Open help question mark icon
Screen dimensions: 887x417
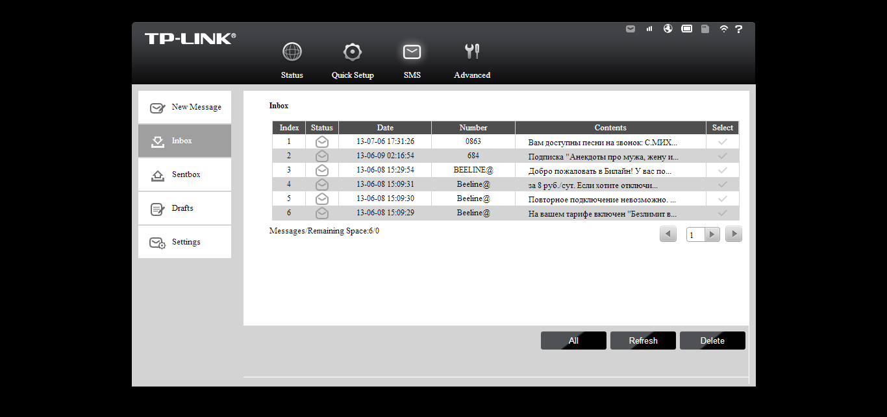click(x=738, y=29)
